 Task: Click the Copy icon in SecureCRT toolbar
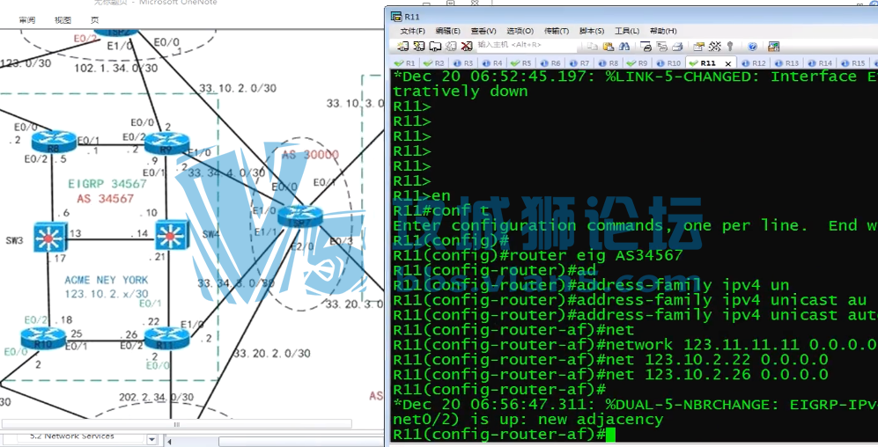point(593,47)
